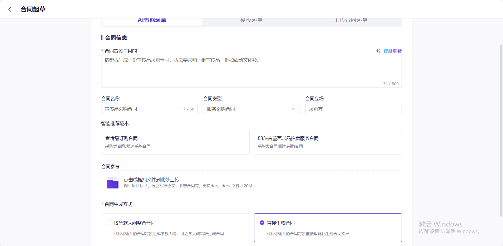Choose the 833-古董艺术品拍卖服务合同 template
The height and width of the screenshot is (246, 503).
pyautogui.click(x=327, y=142)
